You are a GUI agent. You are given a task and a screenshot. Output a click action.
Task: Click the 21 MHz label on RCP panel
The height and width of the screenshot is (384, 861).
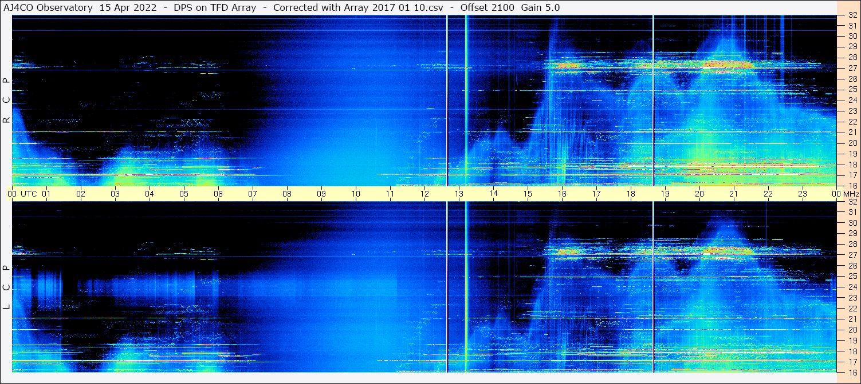click(852, 132)
